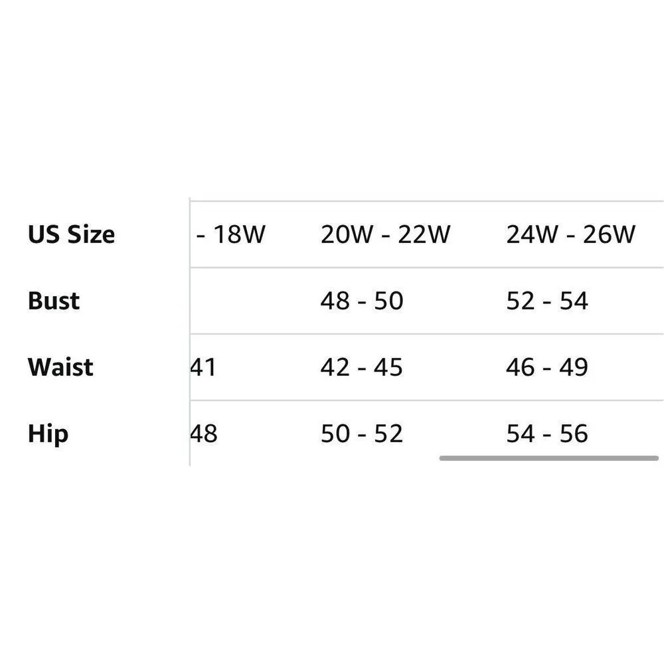Click the partially visible 18W size cell

click(231, 234)
